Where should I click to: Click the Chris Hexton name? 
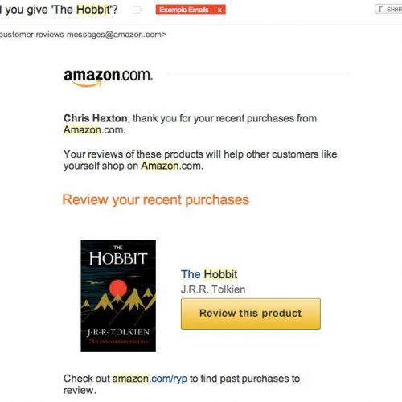(95, 118)
